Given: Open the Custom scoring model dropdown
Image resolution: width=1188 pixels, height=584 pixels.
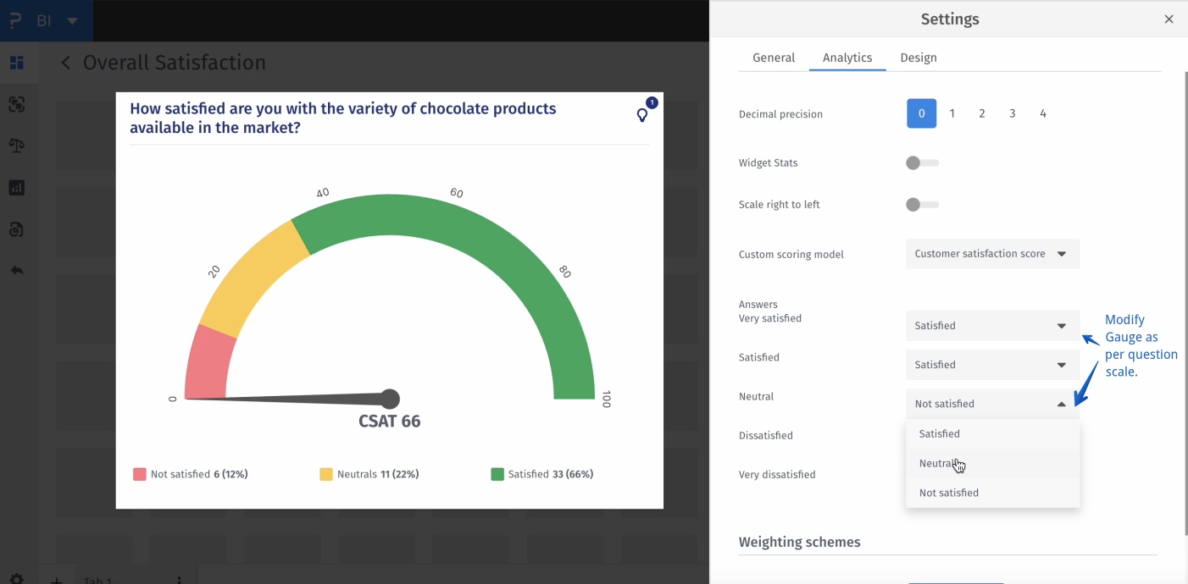Looking at the screenshot, I should click(992, 254).
